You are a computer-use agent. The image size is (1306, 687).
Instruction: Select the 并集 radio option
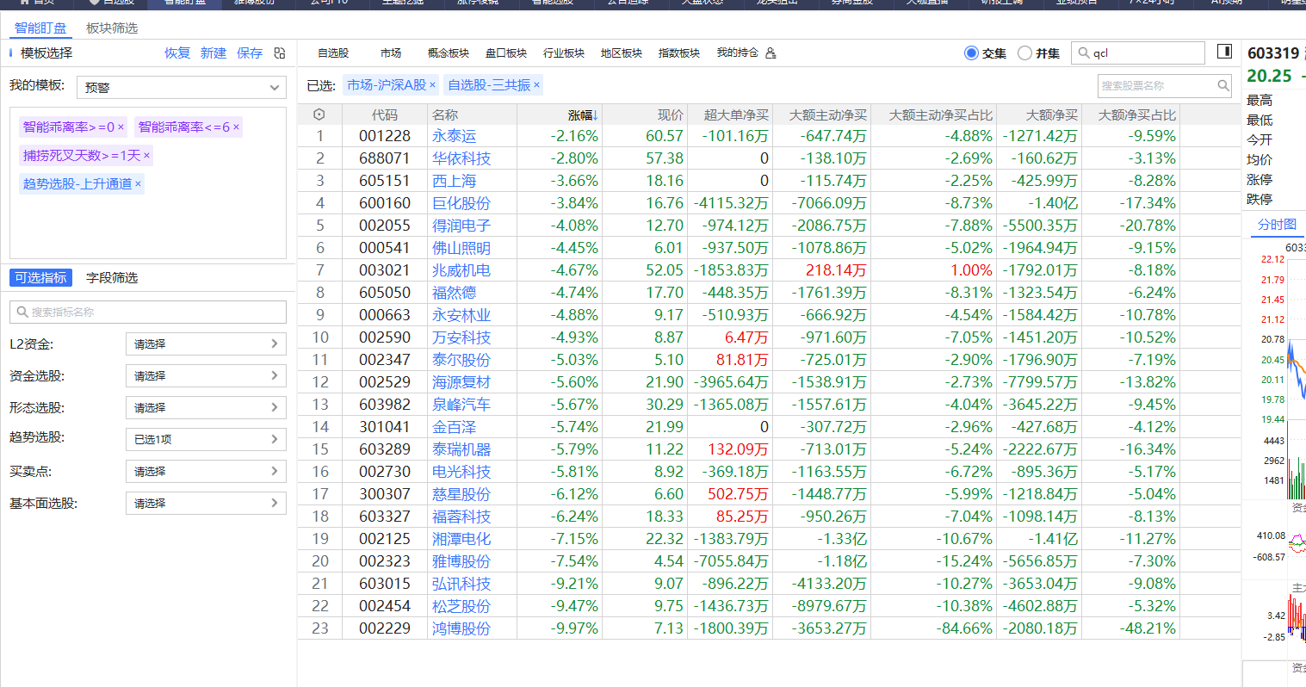(x=1024, y=53)
